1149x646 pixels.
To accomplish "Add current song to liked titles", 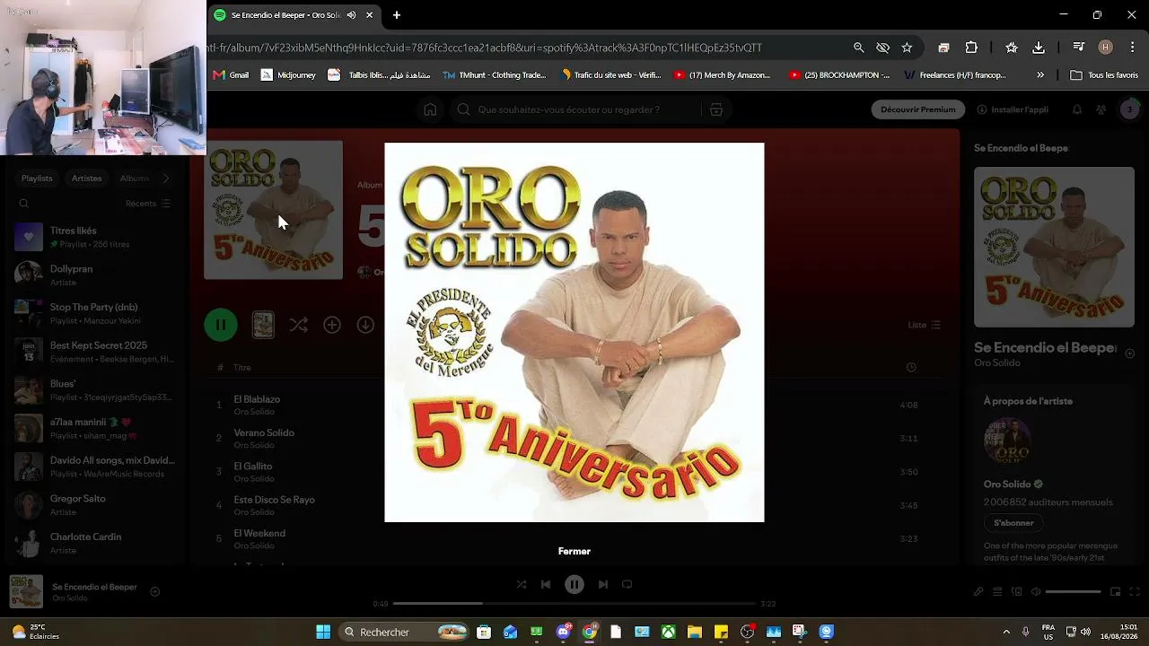I will point(154,591).
